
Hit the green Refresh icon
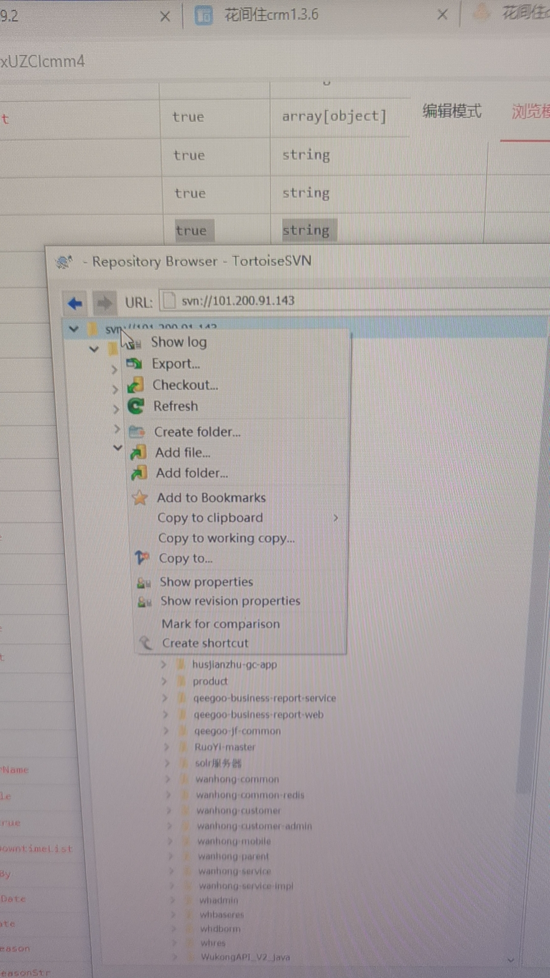135,406
